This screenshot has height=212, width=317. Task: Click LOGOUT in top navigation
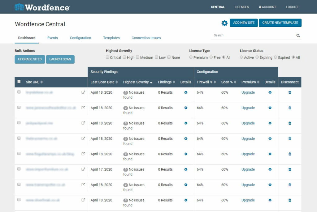(x=292, y=7)
